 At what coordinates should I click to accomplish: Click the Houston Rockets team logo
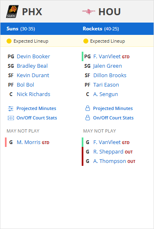tap(89, 11)
